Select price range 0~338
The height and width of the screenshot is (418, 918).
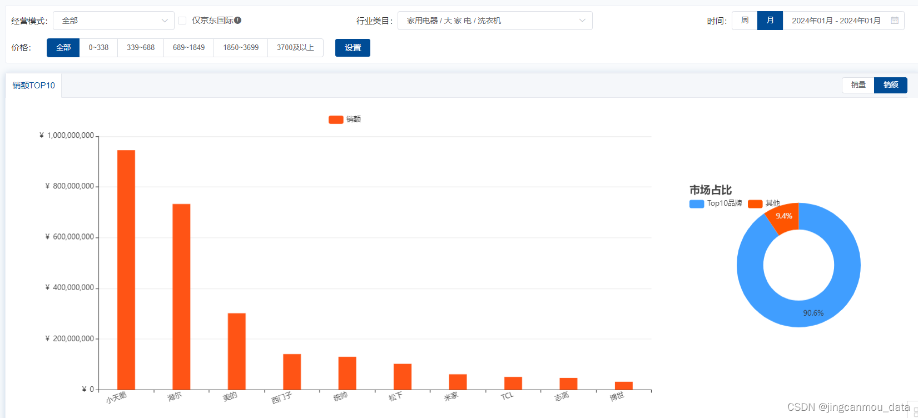[98, 48]
